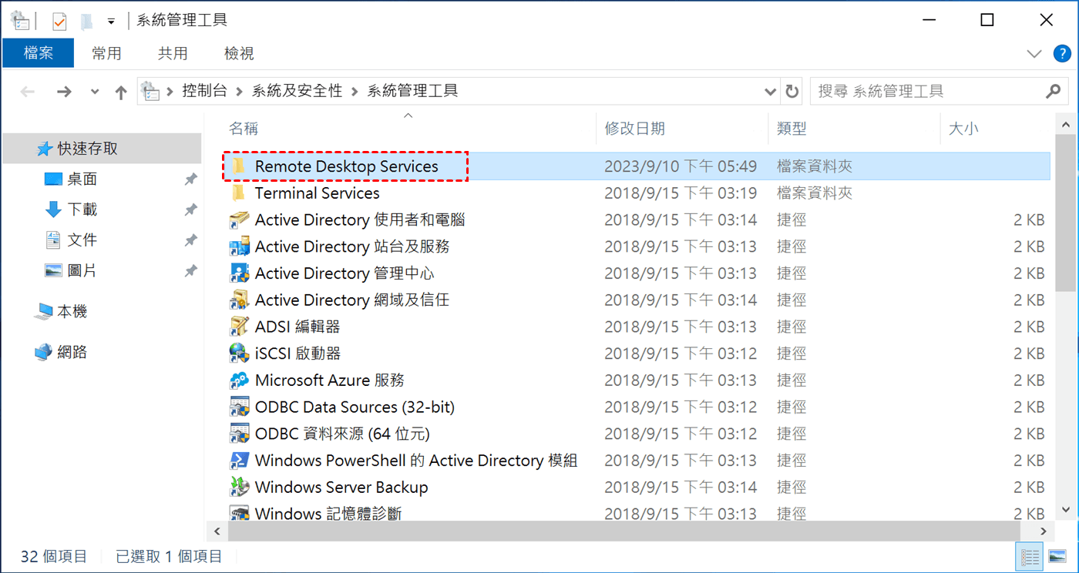The image size is (1079, 573).
Task: Go up one folder level
Action: point(121,92)
